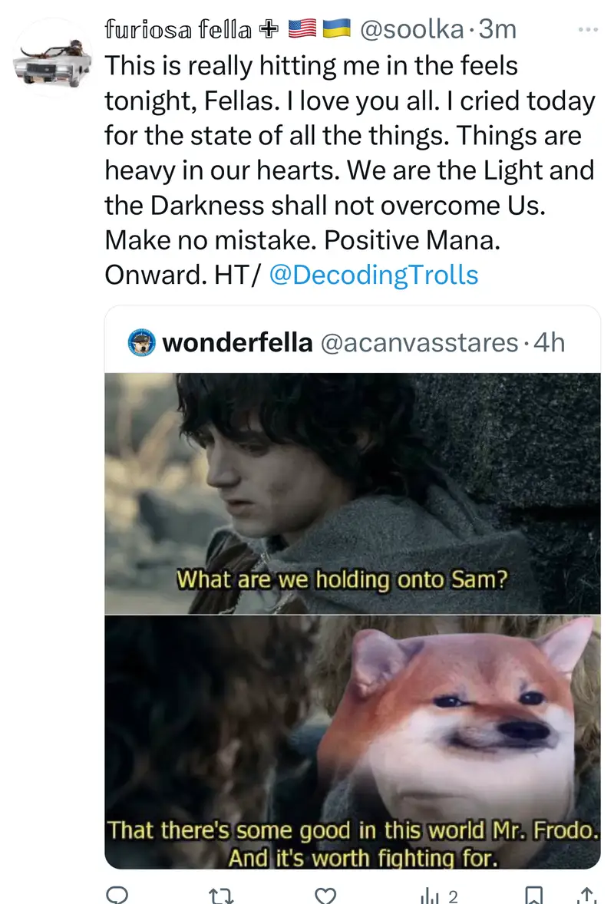The height and width of the screenshot is (904, 614).
Task: Click wonderfella's small dog avatar
Action: click(141, 342)
